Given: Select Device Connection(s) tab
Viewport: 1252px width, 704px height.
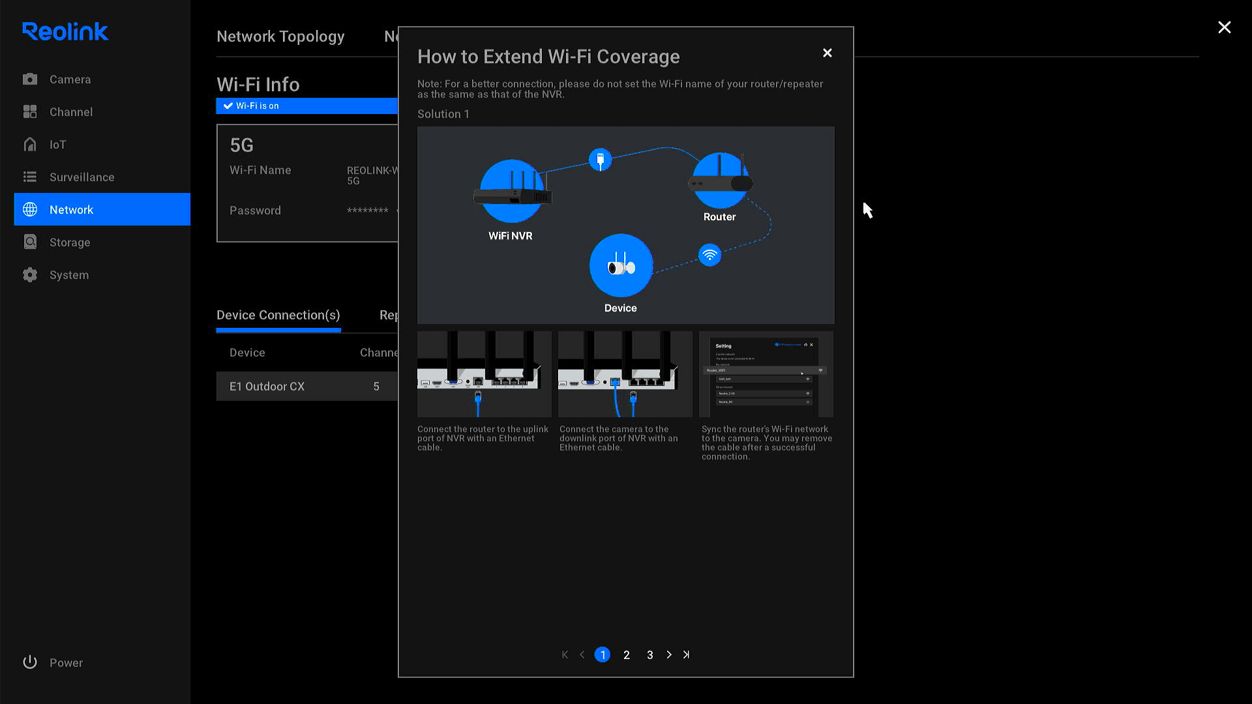Looking at the screenshot, I should (278, 315).
